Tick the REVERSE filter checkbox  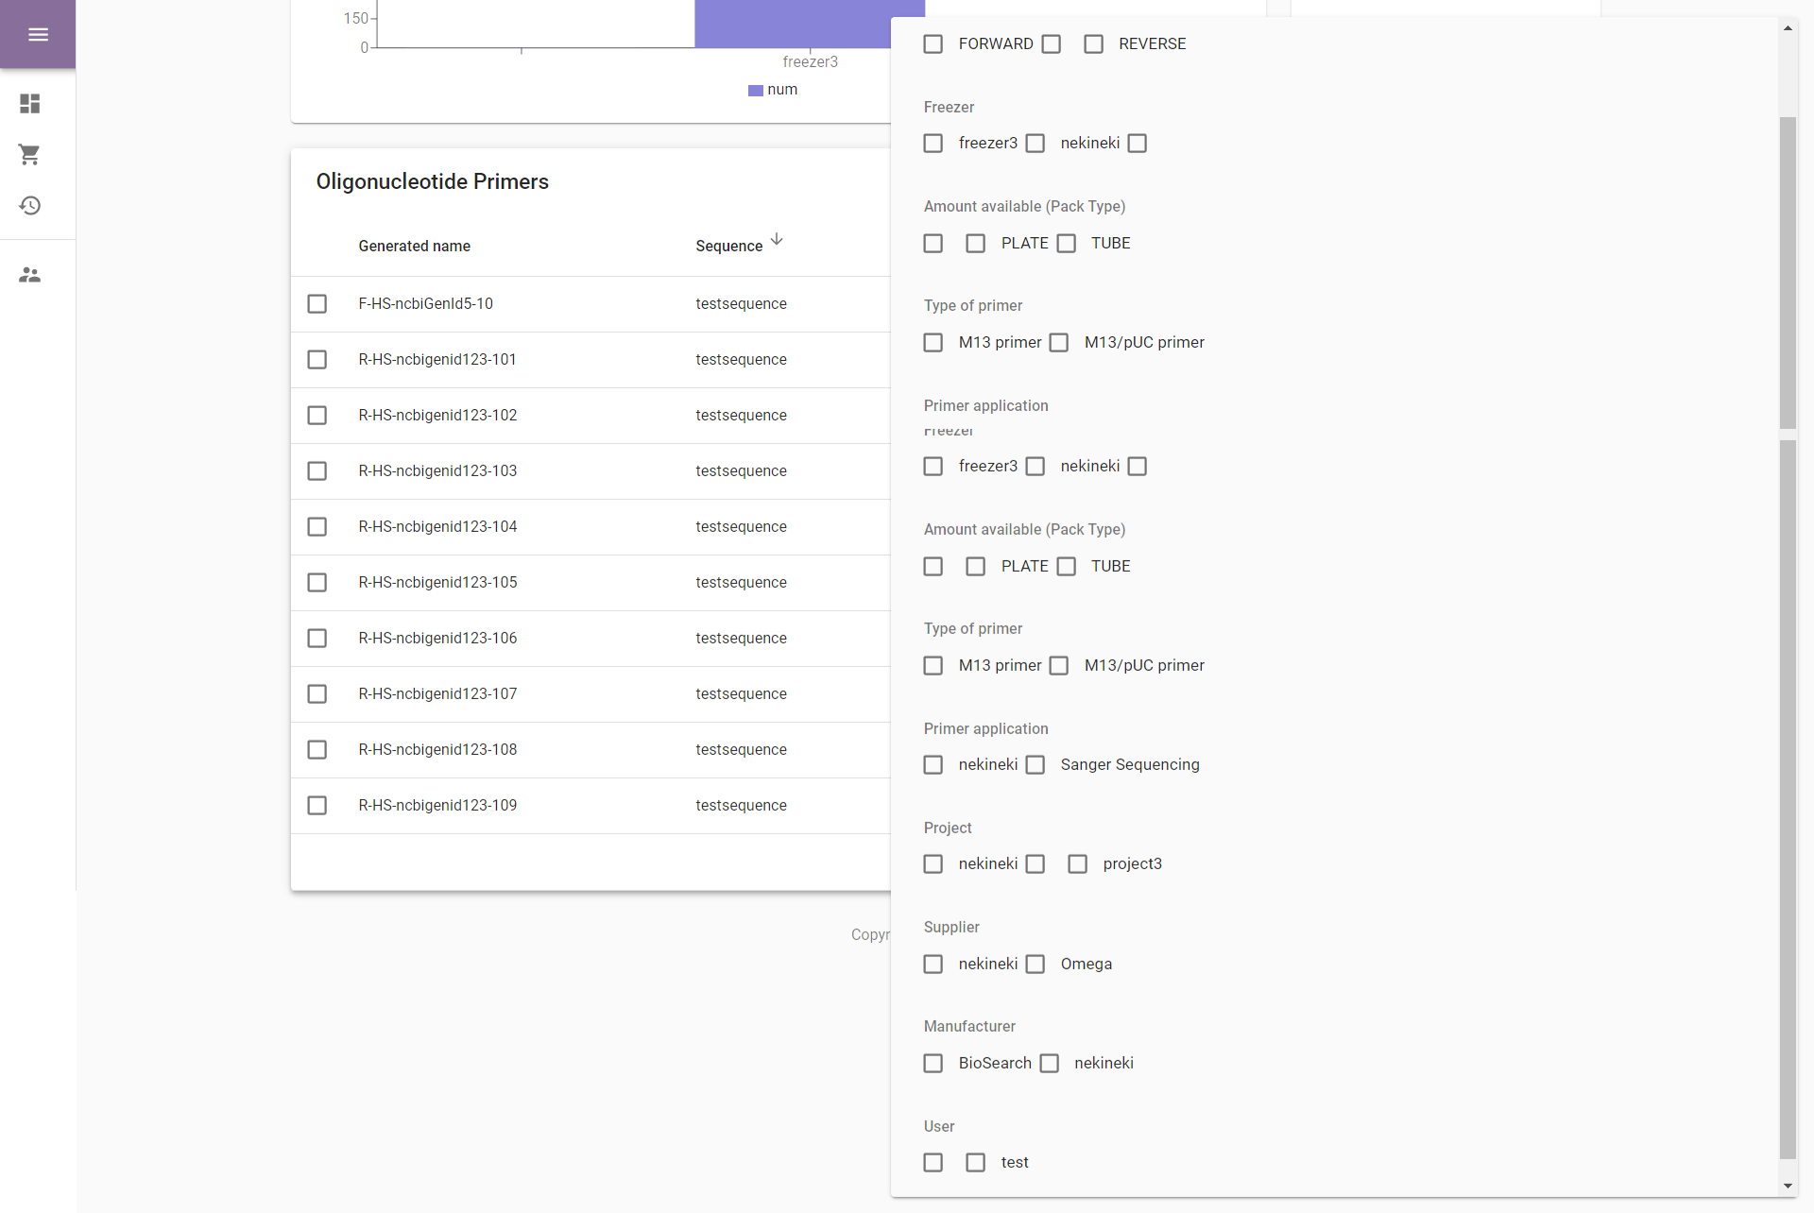1093,44
